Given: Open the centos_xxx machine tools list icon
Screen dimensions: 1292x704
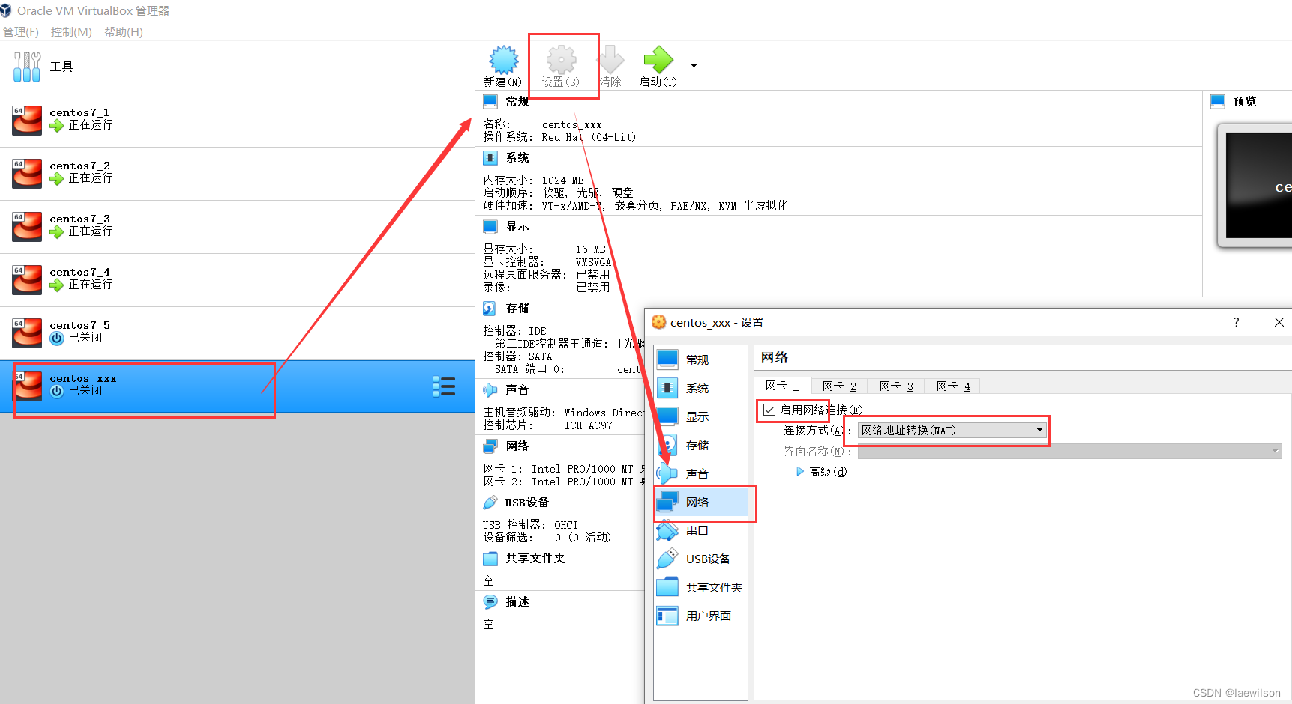Looking at the screenshot, I should [444, 386].
